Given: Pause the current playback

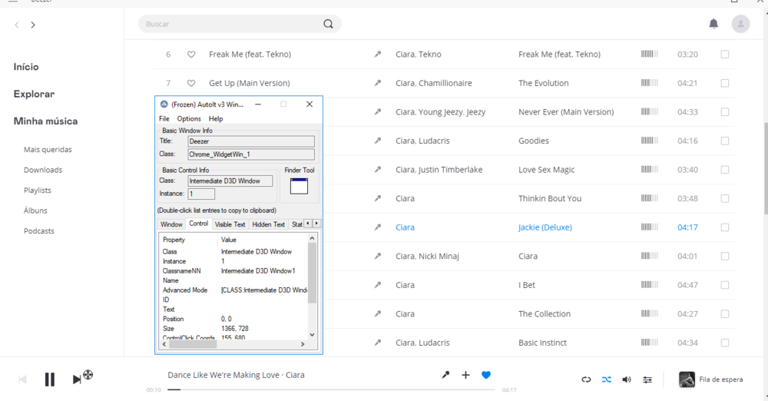Looking at the screenshot, I should pos(49,379).
